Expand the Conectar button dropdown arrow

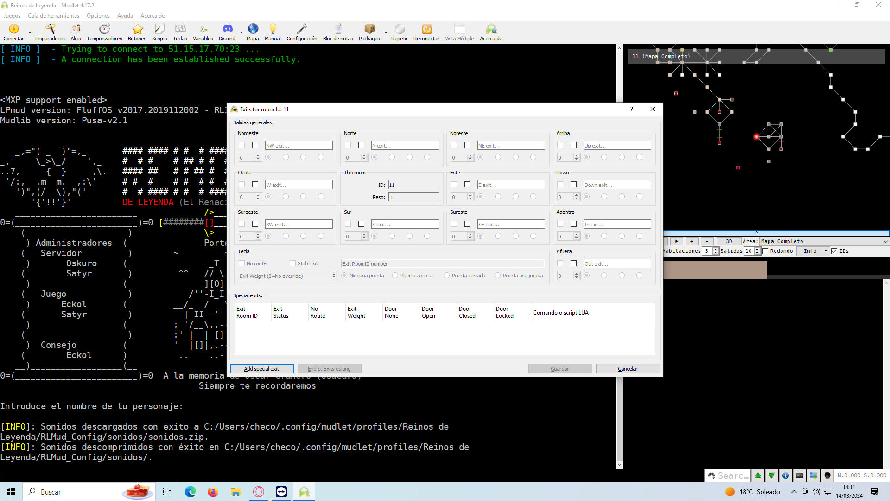pos(30,33)
